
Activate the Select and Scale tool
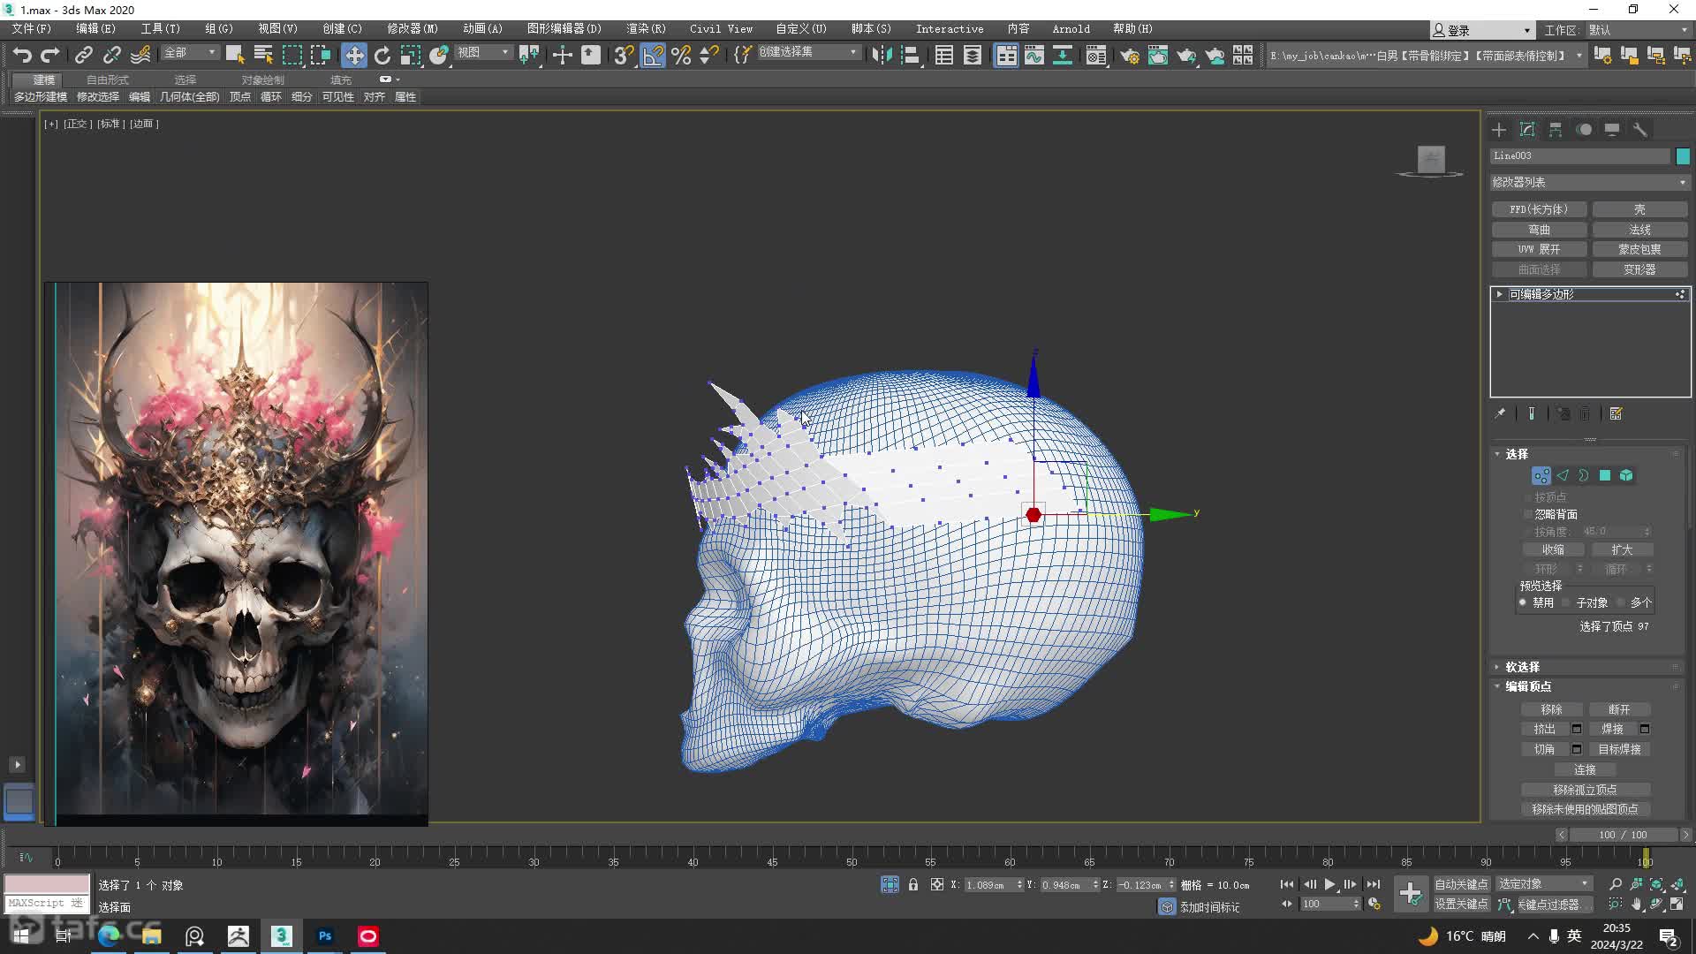click(x=411, y=55)
